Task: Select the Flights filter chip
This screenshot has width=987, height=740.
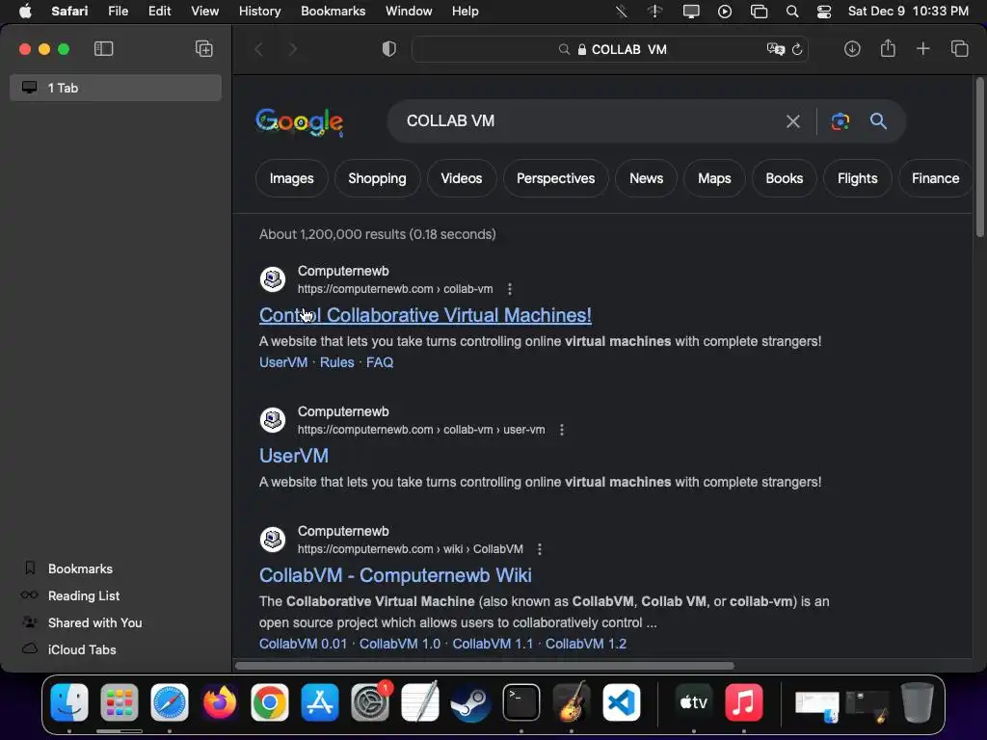Action: (x=857, y=178)
